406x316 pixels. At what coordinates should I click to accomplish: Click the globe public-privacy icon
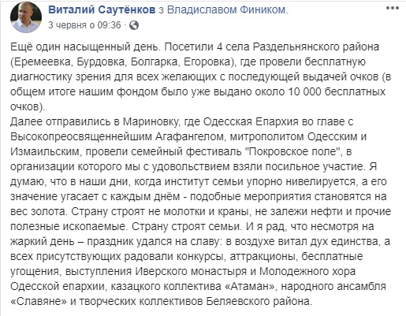click(x=134, y=25)
